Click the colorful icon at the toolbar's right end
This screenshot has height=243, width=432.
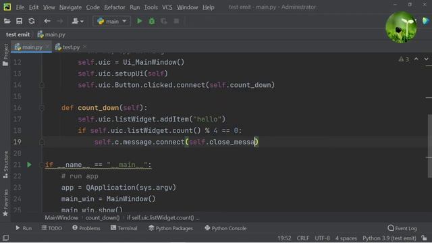click(x=426, y=21)
